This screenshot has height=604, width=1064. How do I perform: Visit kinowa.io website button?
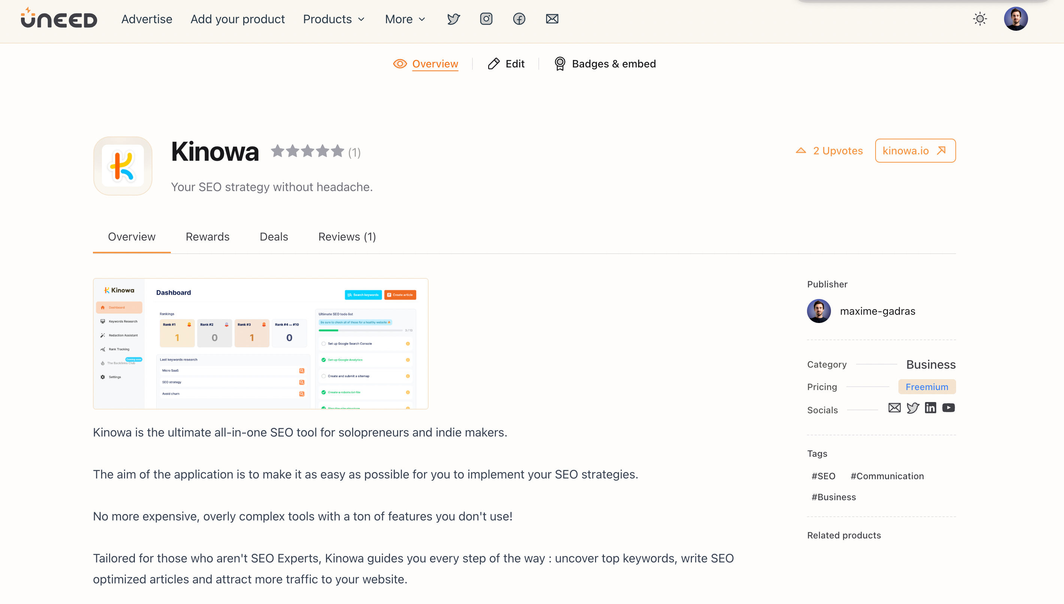point(915,151)
